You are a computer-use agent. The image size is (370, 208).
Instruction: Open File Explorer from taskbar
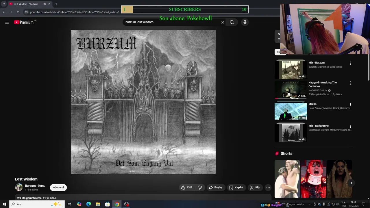(98, 204)
